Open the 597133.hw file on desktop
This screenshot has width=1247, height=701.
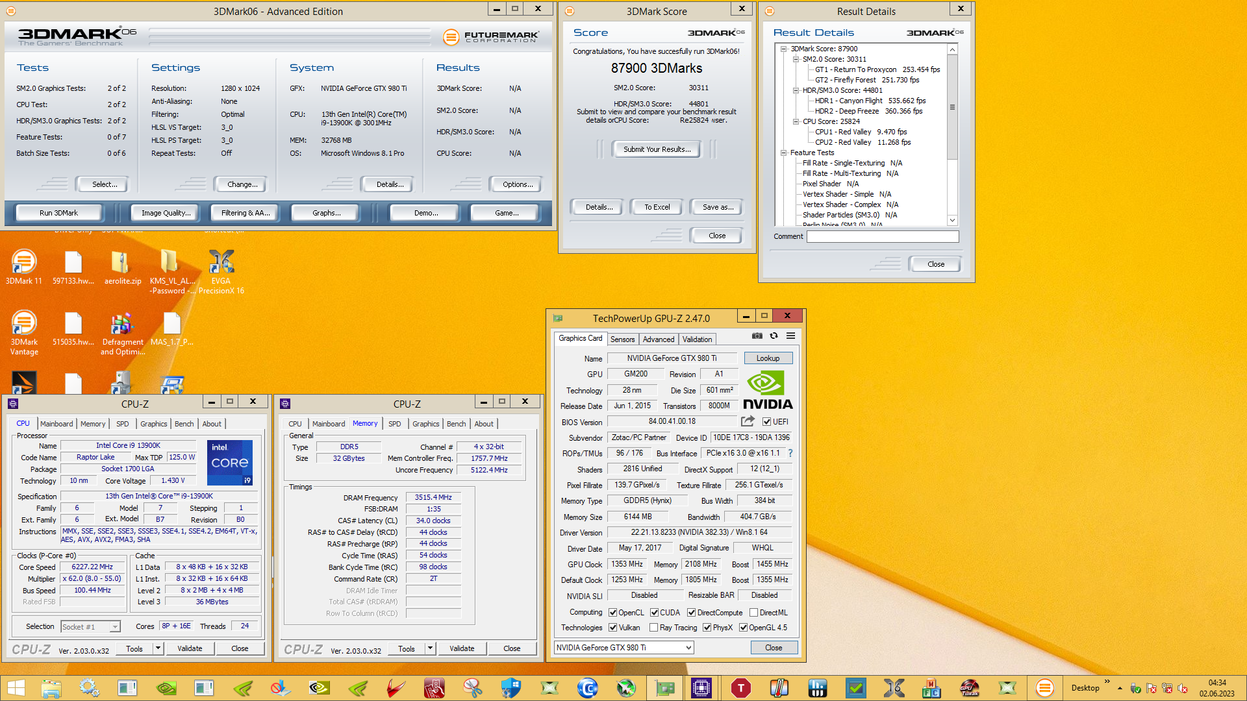click(x=73, y=267)
